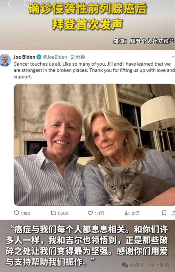Open the Joe Biden display name link
175x272 pixels.
tap(24, 57)
